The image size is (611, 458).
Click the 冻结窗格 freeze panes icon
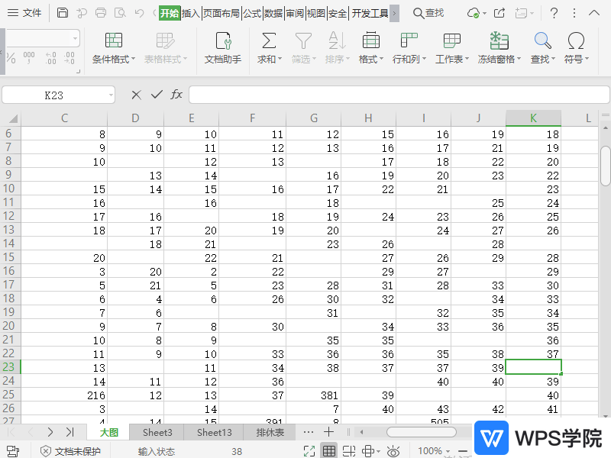point(499,41)
